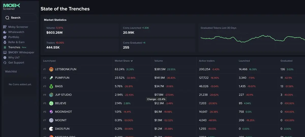Image resolution: width=305 pixels, height=137 pixels.
Task: Click the 14,466 launched cell
Action: tap(243, 69)
